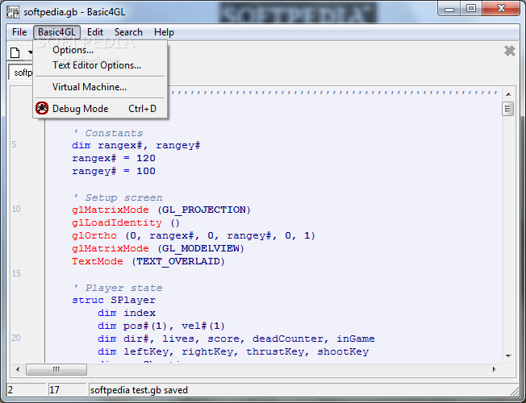Click the status bar row value 2
526x403 pixels.
tap(10, 390)
